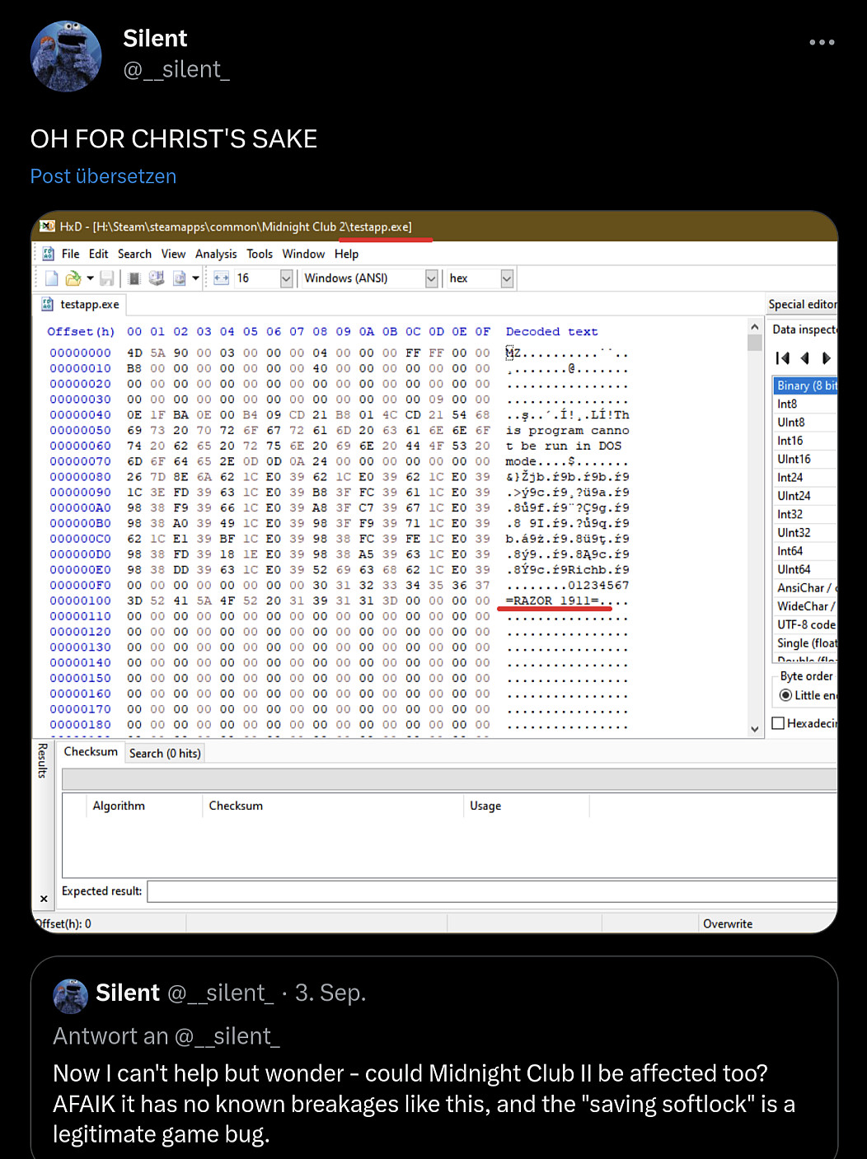
Task: Click the Post übersetzen link
Action: click(103, 176)
